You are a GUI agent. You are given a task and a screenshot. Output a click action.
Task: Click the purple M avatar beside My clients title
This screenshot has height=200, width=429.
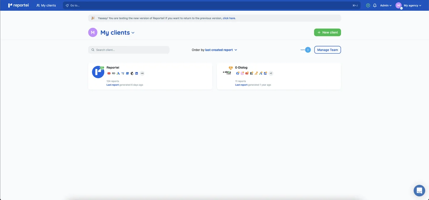93,32
